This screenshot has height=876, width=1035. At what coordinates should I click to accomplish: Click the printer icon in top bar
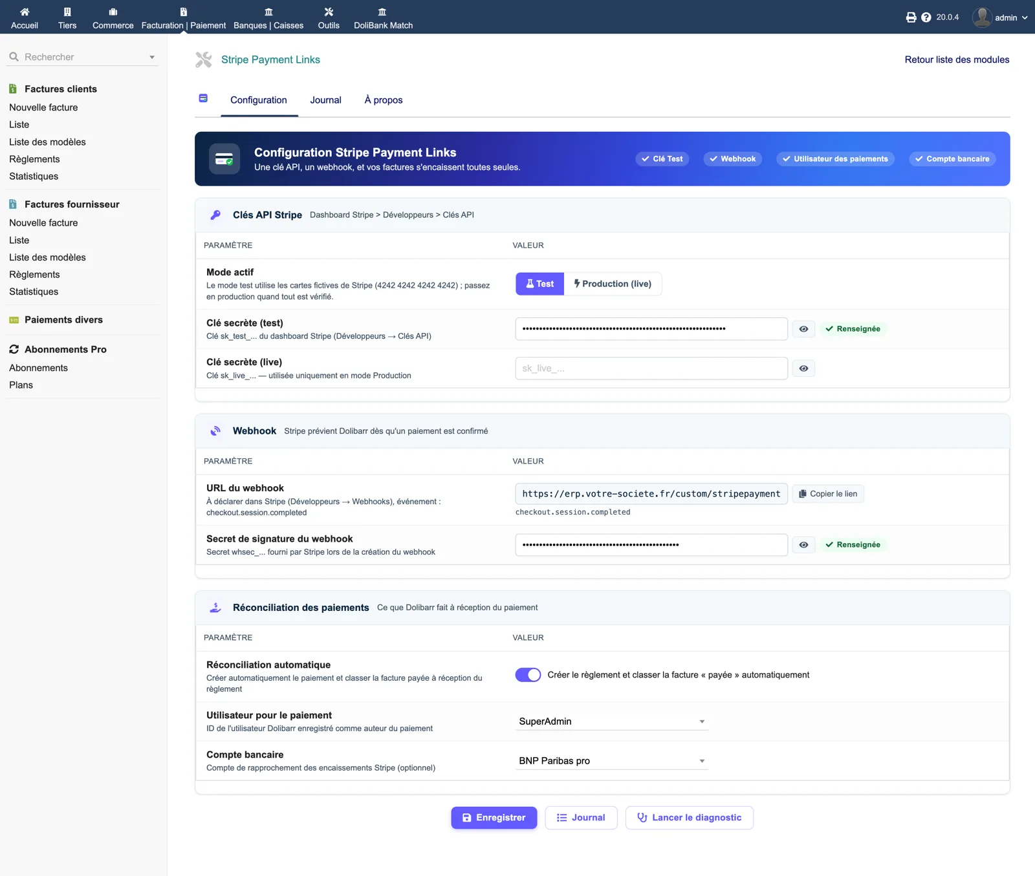click(911, 17)
